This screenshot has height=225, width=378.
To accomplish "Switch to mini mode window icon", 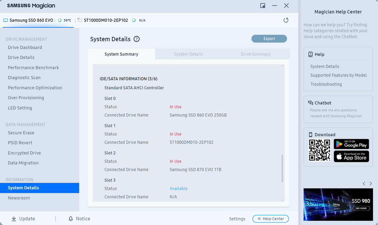I will click(263, 6).
